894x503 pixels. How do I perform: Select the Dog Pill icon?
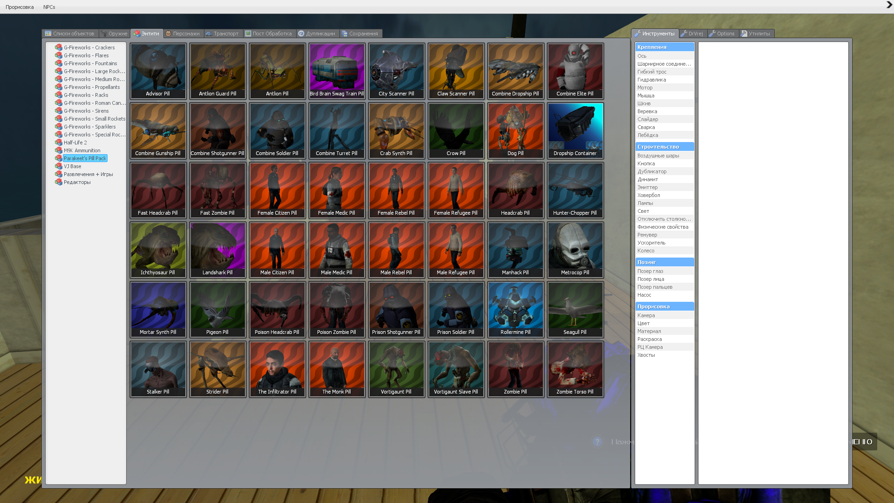coord(516,130)
